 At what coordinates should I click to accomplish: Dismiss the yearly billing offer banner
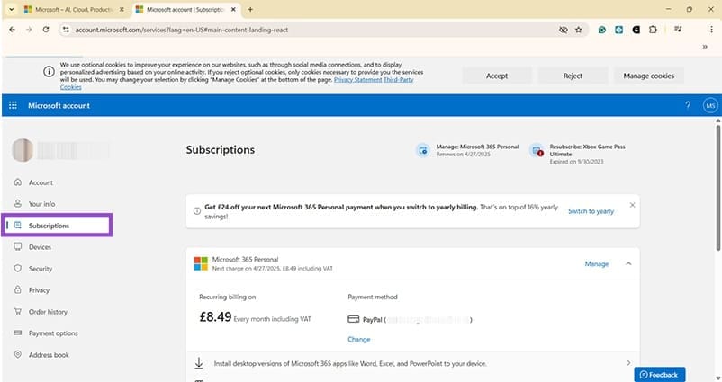(632, 205)
